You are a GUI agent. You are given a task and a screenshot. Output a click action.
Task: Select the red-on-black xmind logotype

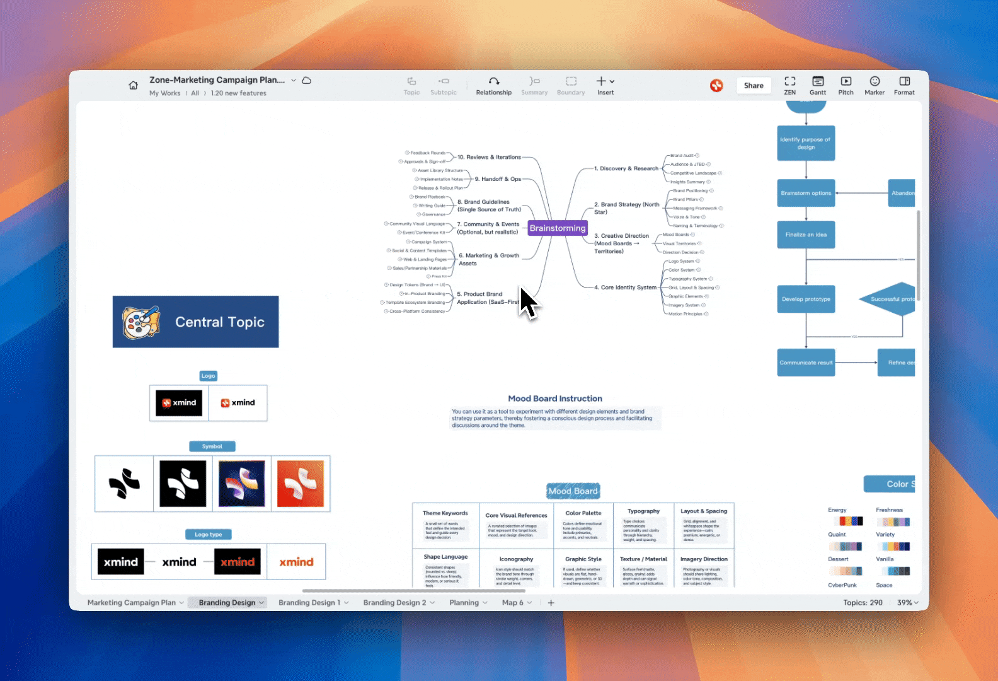coord(238,562)
